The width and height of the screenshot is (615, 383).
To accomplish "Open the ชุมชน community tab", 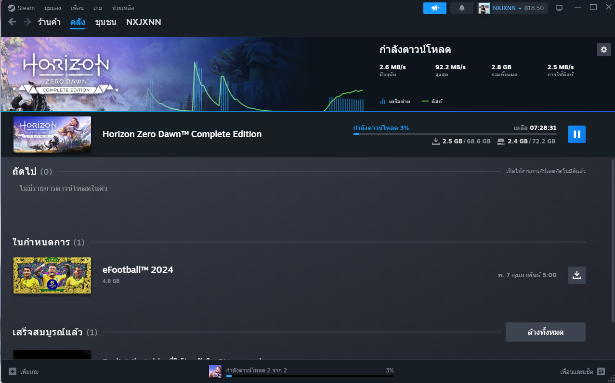I will tap(105, 22).
